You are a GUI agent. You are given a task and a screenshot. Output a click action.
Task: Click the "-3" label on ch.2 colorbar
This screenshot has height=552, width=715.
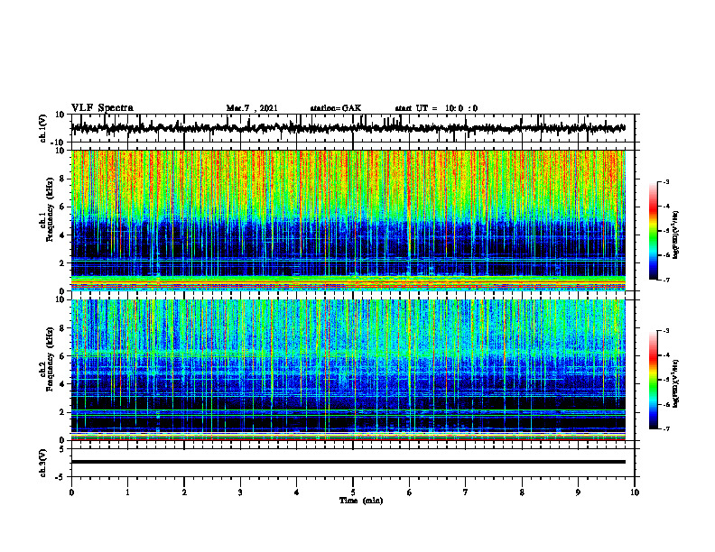pos(665,331)
